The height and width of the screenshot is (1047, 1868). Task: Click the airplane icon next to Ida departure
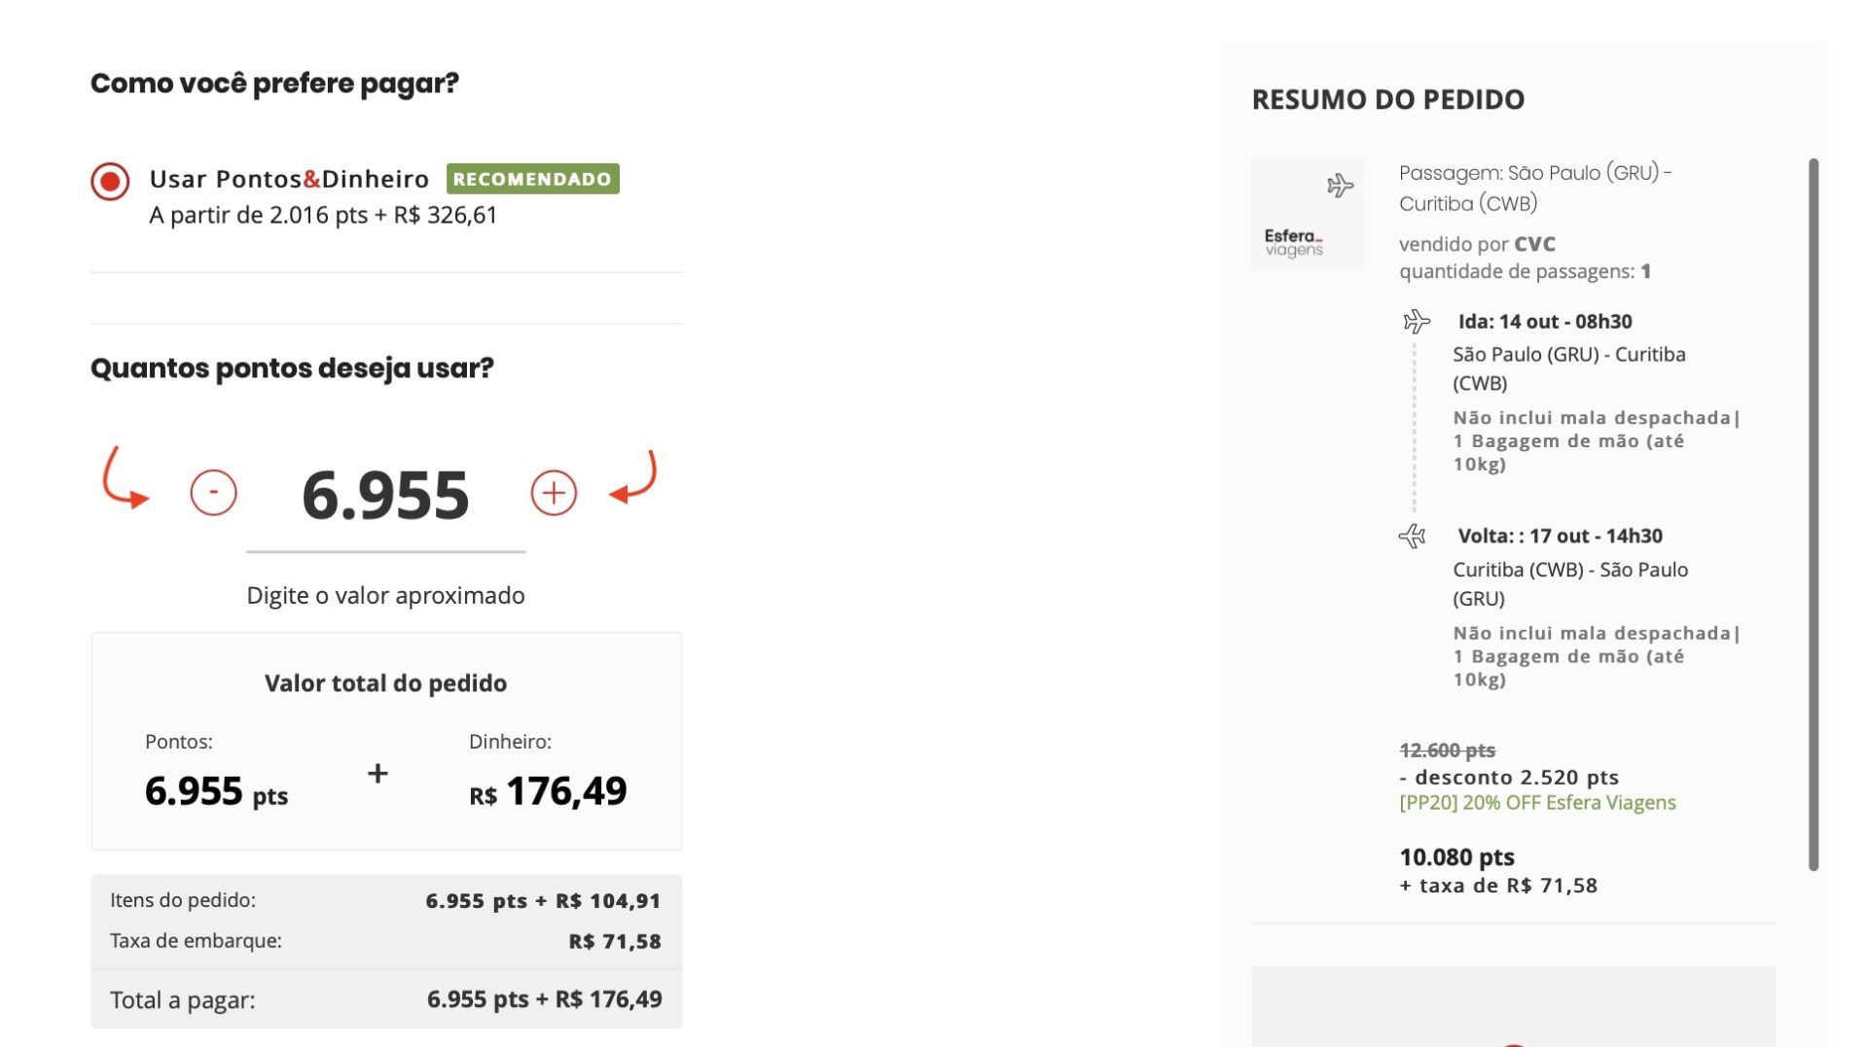(1417, 322)
